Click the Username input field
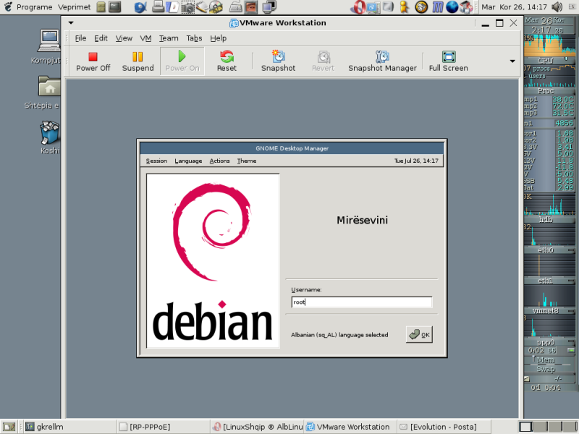This screenshot has height=434, width=579. [x=361, y=302]
